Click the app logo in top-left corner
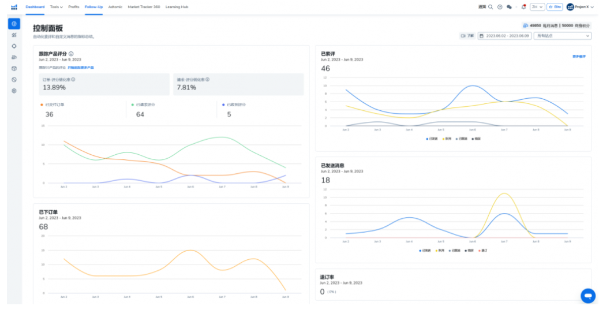This screenshot has height=317, width=614. [14, 7]
